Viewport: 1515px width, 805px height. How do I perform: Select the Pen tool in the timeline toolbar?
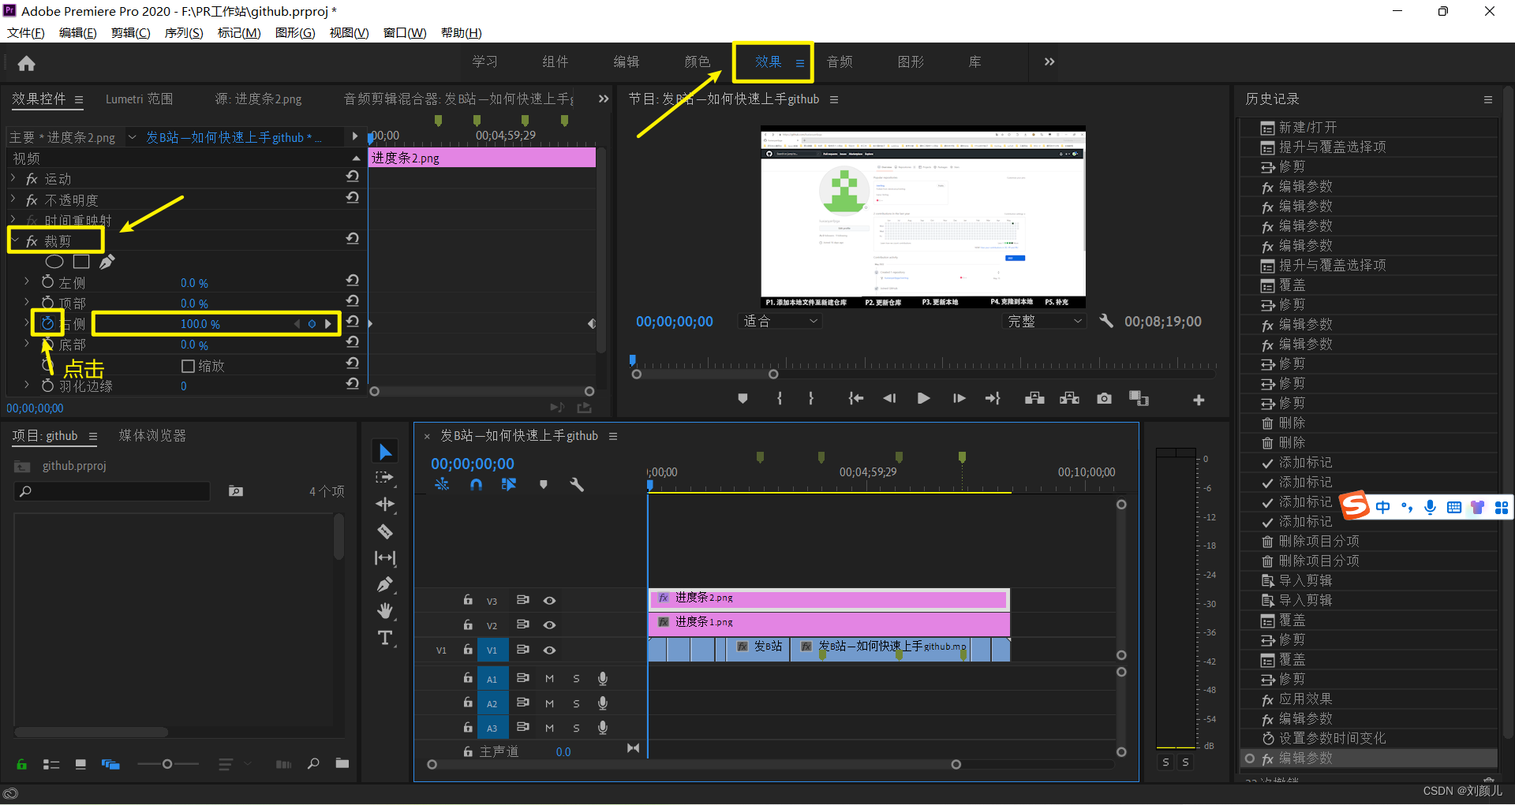tap(385, 584)
